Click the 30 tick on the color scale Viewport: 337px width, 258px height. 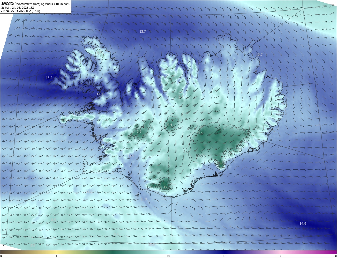pos(281,256)
